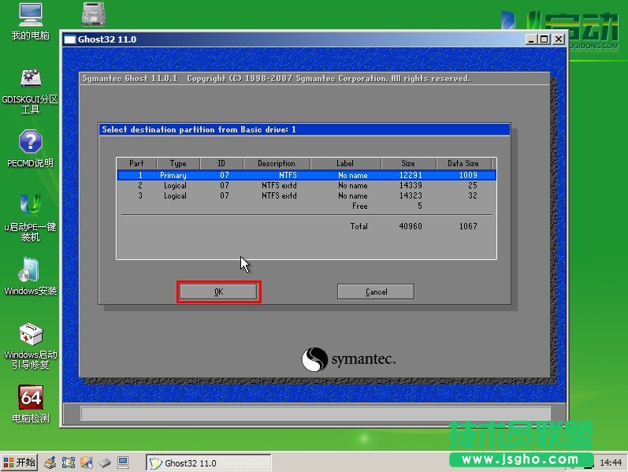The width and height of the screenshot is (628, 472).
Task: Click Cancel in the partition dialog
Action: pos(376,292)
